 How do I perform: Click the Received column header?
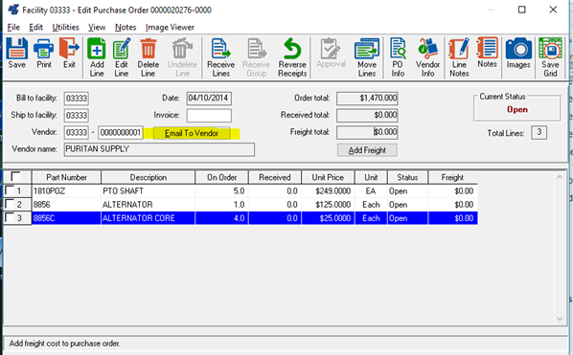(x=275, y=177)
